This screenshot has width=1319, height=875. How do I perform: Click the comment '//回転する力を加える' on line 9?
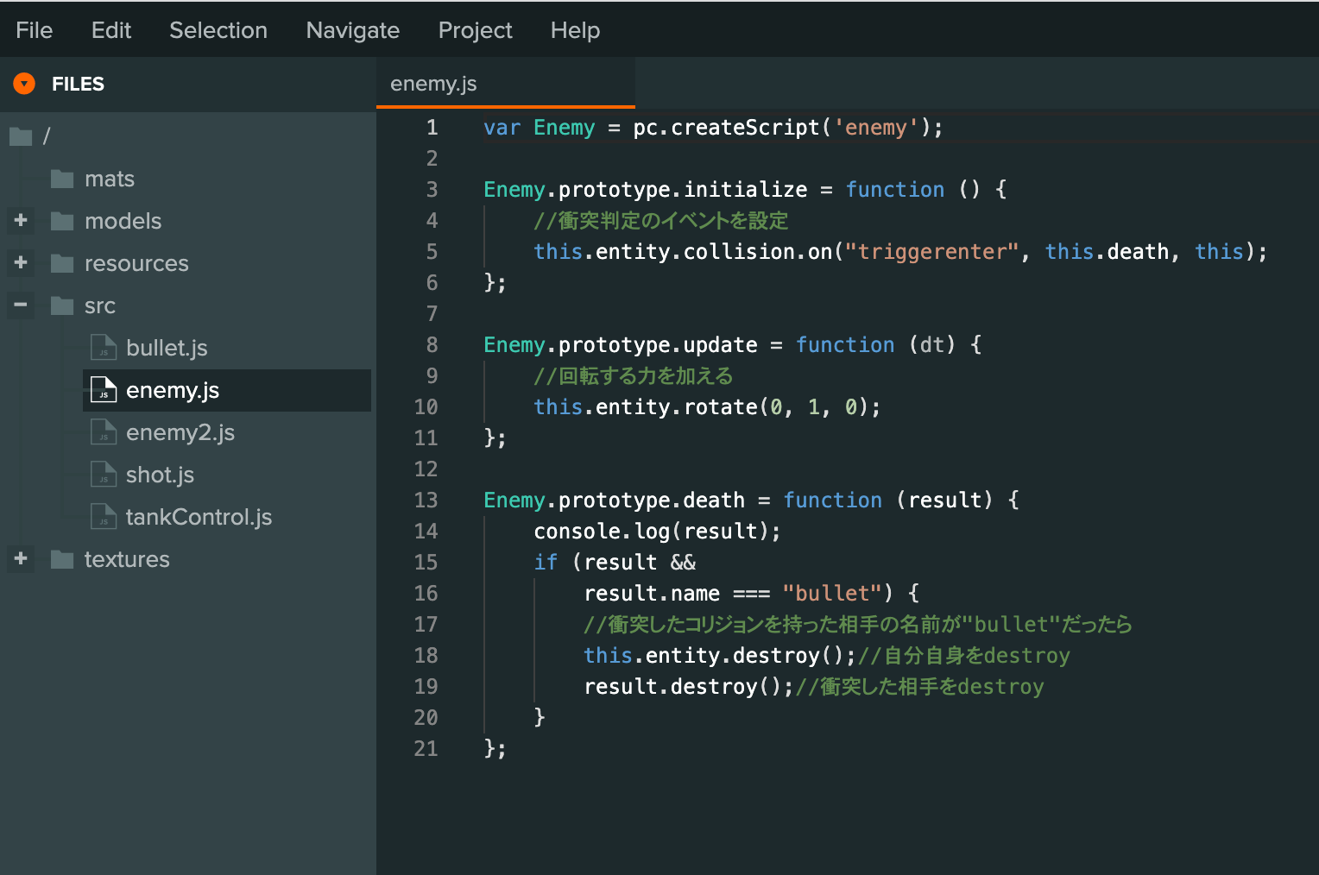[x=634, y=376]
